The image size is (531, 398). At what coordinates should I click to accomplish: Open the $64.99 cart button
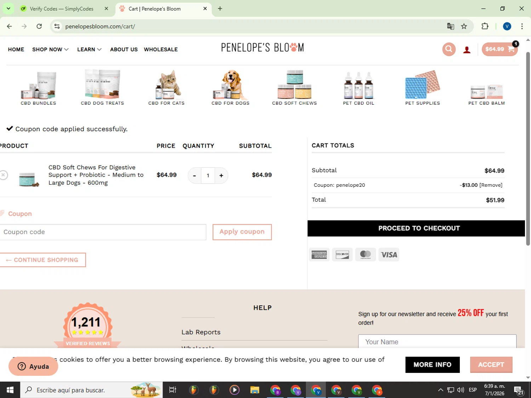[x=499, y=49]
